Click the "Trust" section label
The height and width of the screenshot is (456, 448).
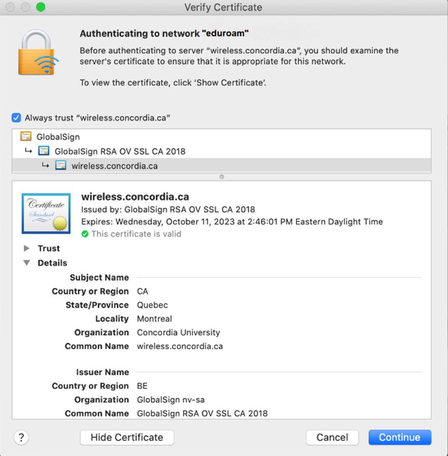tap(49, 248)
